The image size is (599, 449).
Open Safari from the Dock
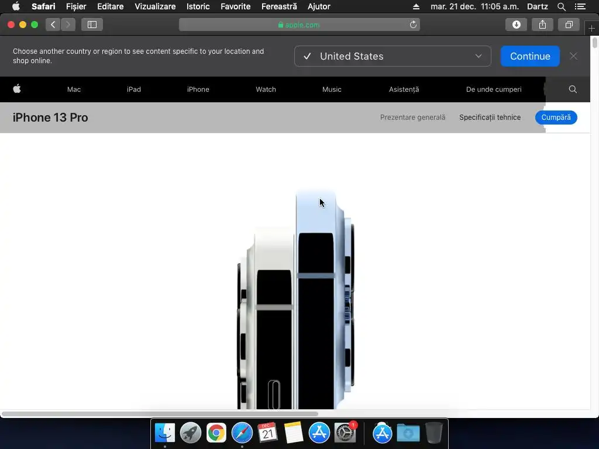(x=242, y=433)
